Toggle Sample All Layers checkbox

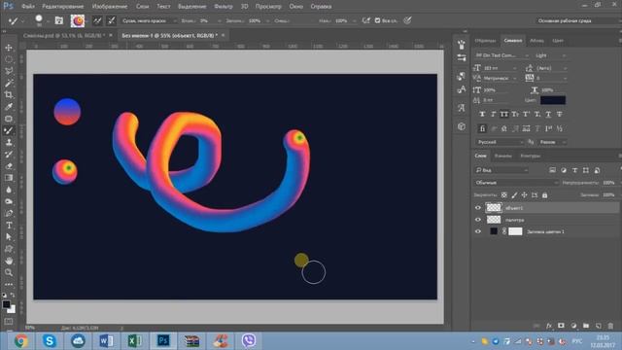point(377,20)
